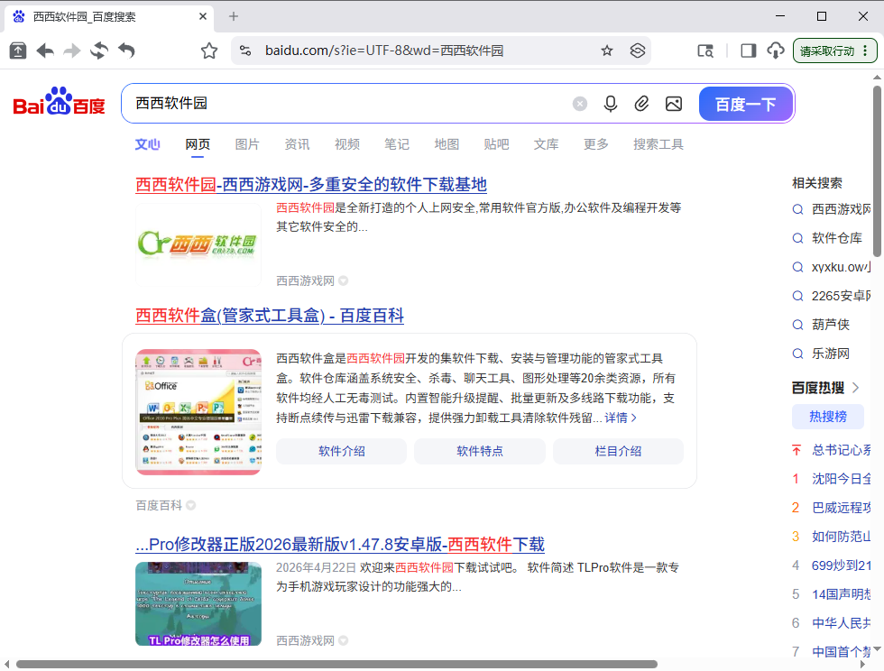Bookmark this page with the address bar star
Viewport: 884px width, 671px height.
[606, 51]
